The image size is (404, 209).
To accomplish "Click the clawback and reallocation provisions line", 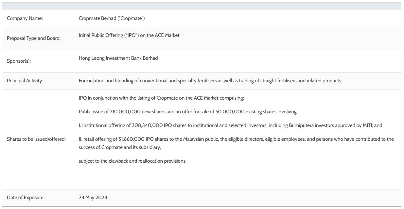I will click(x=132, y=161).
